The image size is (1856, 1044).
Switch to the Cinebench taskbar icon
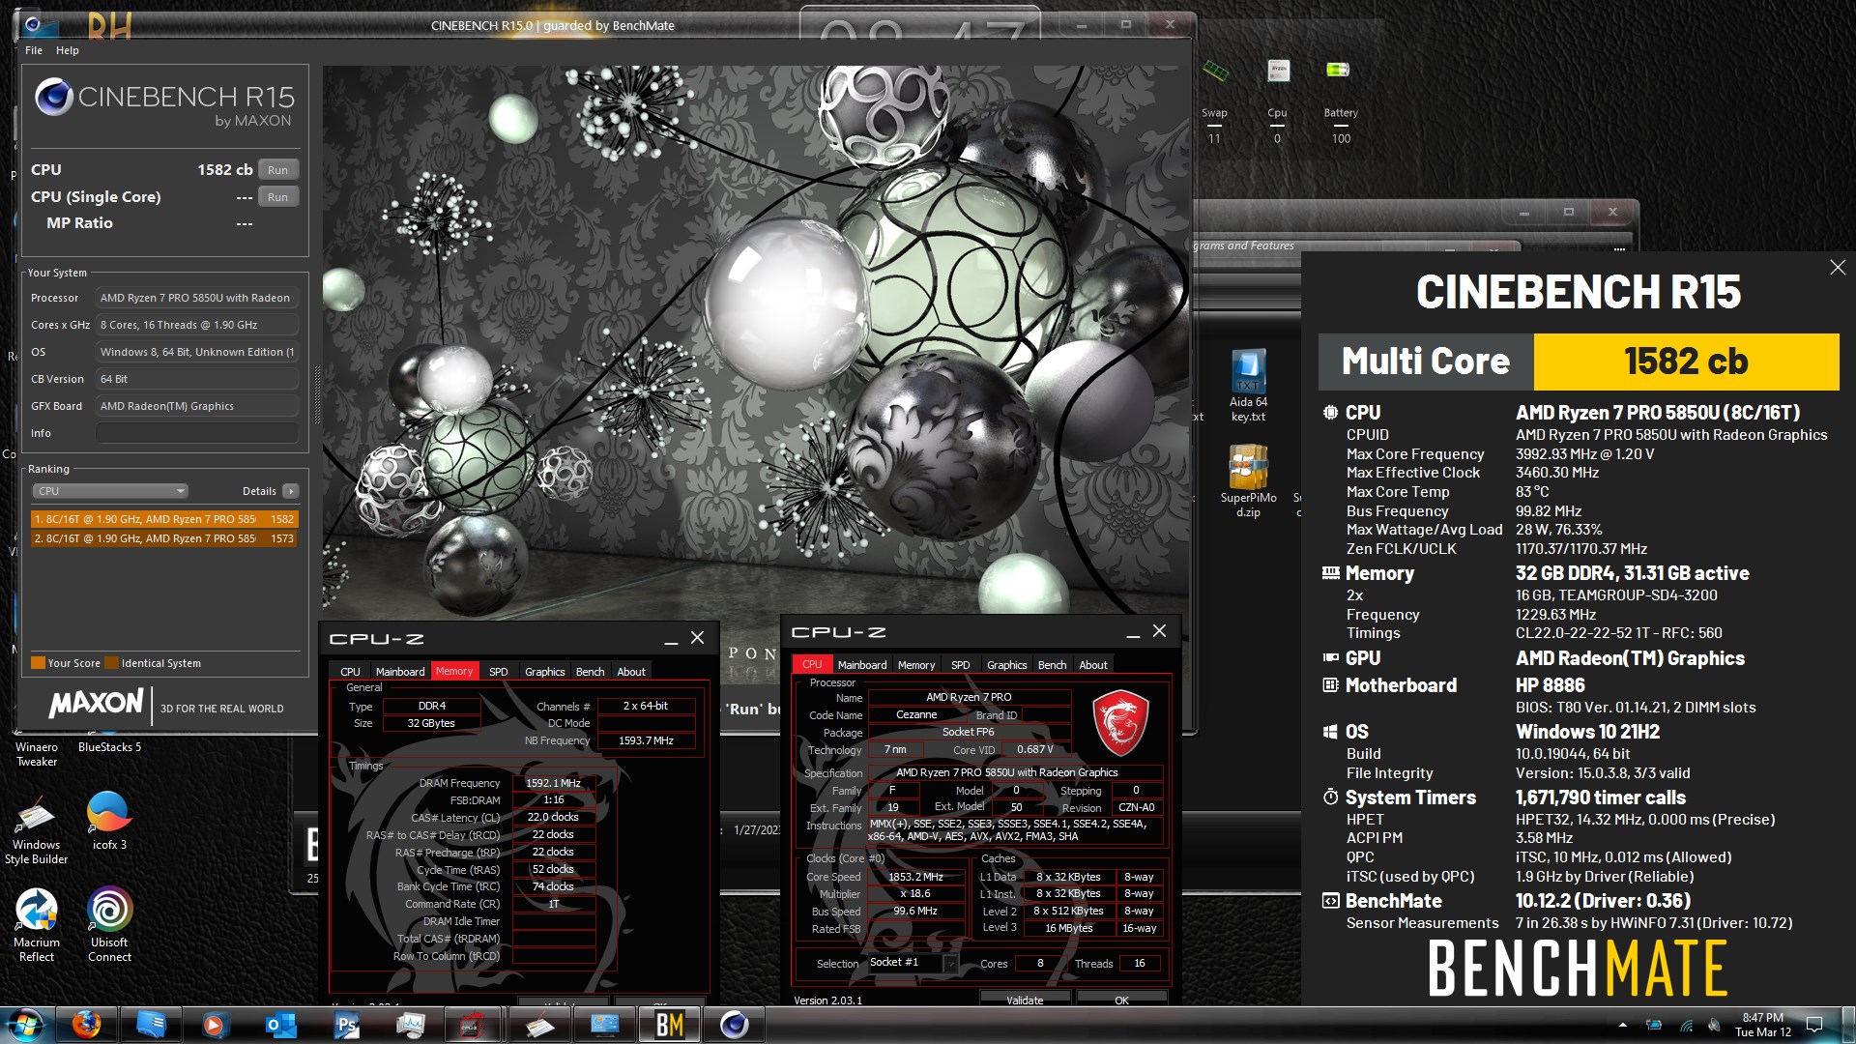point(735,1025)
